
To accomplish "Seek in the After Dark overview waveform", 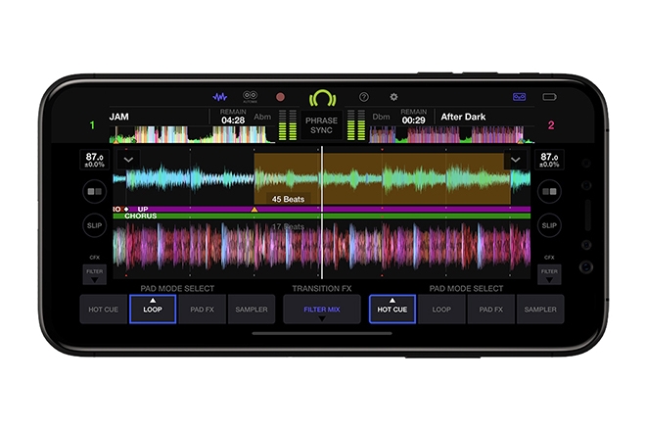I will click(x=452, y=134).
